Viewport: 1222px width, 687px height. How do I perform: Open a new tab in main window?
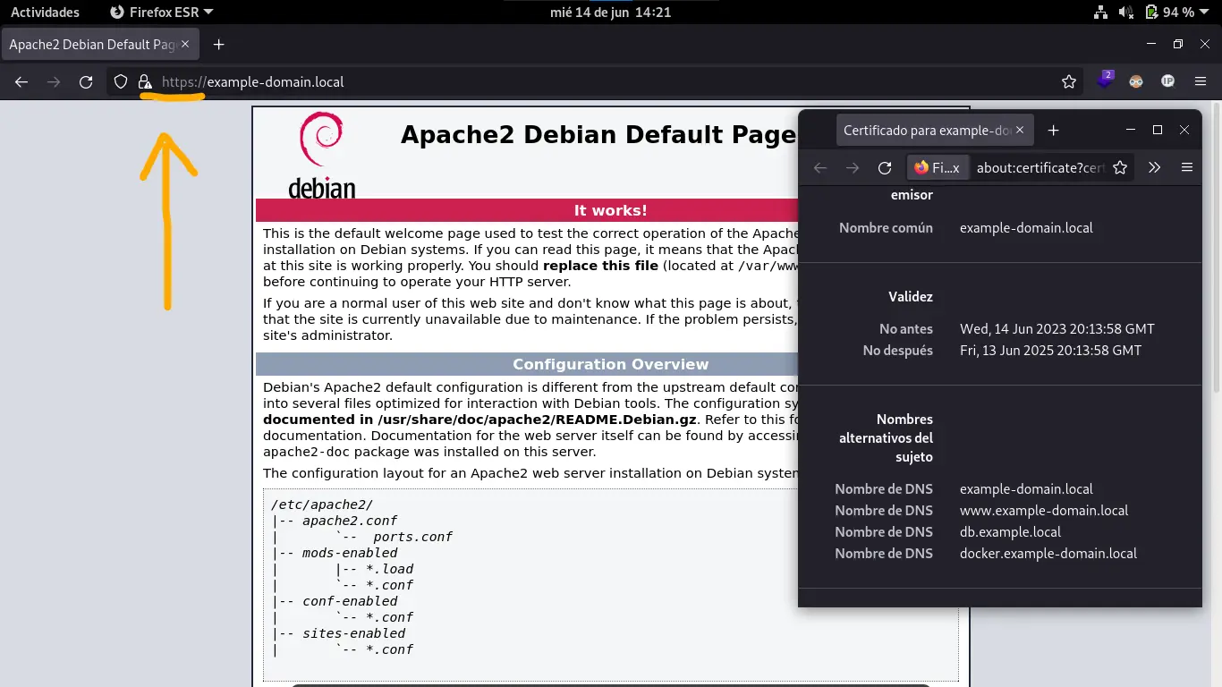218,44
